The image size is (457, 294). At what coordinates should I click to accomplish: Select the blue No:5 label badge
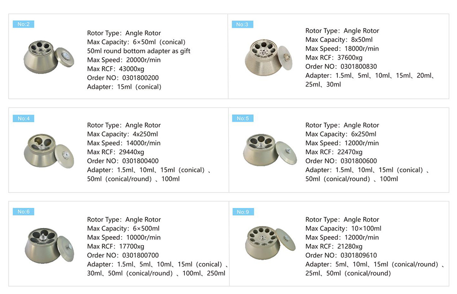pos(242,119)
